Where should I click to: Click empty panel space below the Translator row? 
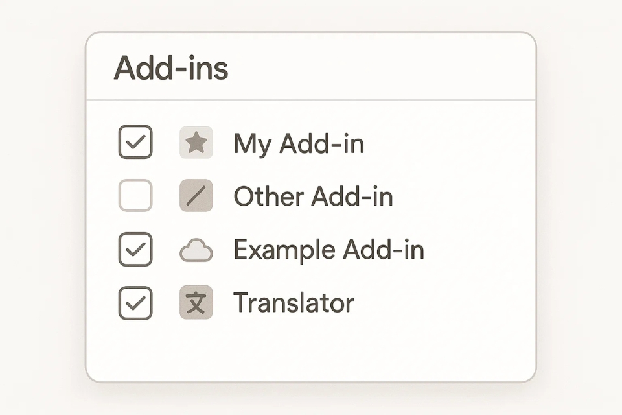[311, 350]
